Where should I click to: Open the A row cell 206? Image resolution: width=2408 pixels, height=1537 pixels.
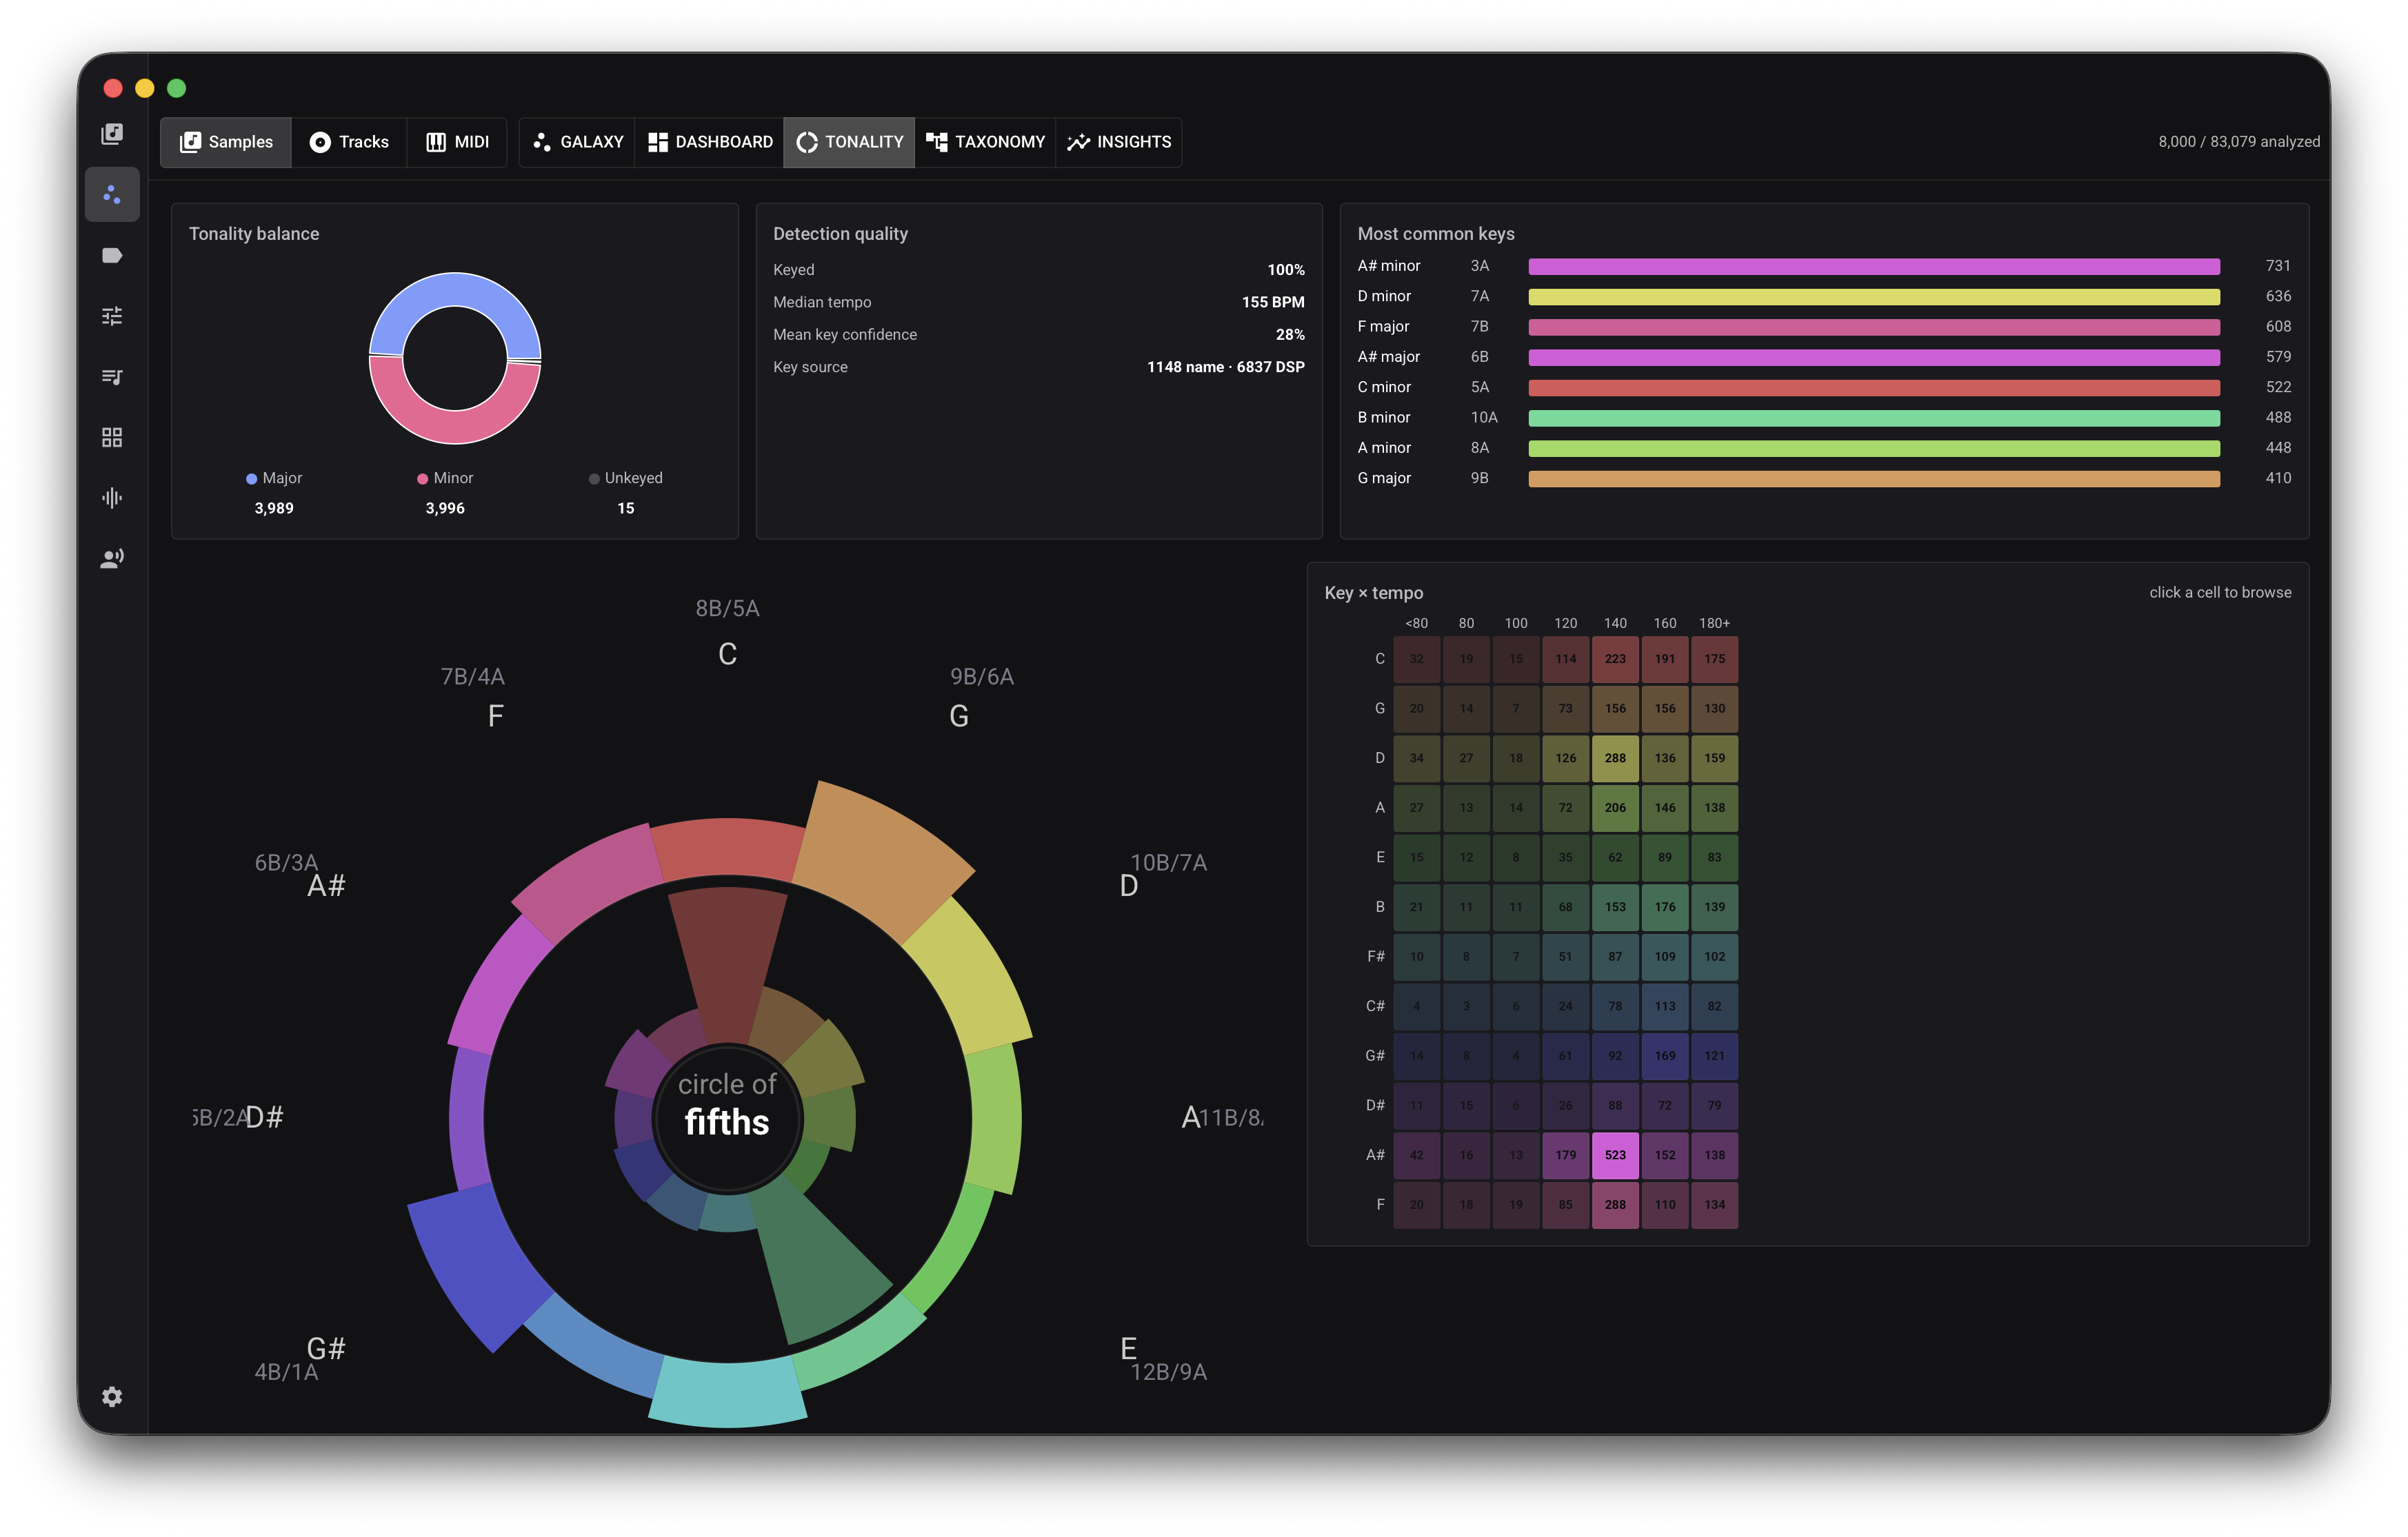click(x=1615, y=808)
